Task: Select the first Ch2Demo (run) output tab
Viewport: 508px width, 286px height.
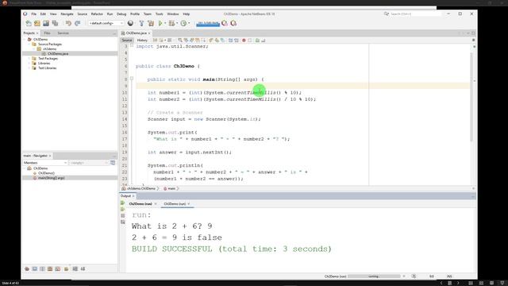Action: (x=140, y=203)
